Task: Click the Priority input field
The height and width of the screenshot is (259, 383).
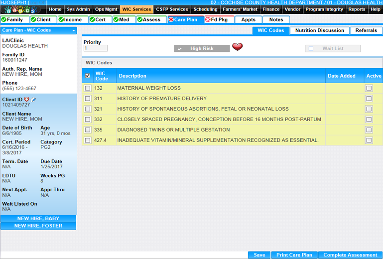Action: (x=96, y=48)
